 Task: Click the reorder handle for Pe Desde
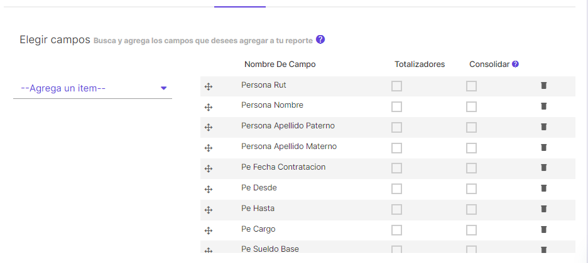click(x=209, y=189)
